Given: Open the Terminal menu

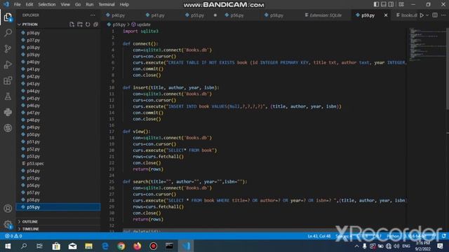Looking at the screenshot, I should click(107, 5).
